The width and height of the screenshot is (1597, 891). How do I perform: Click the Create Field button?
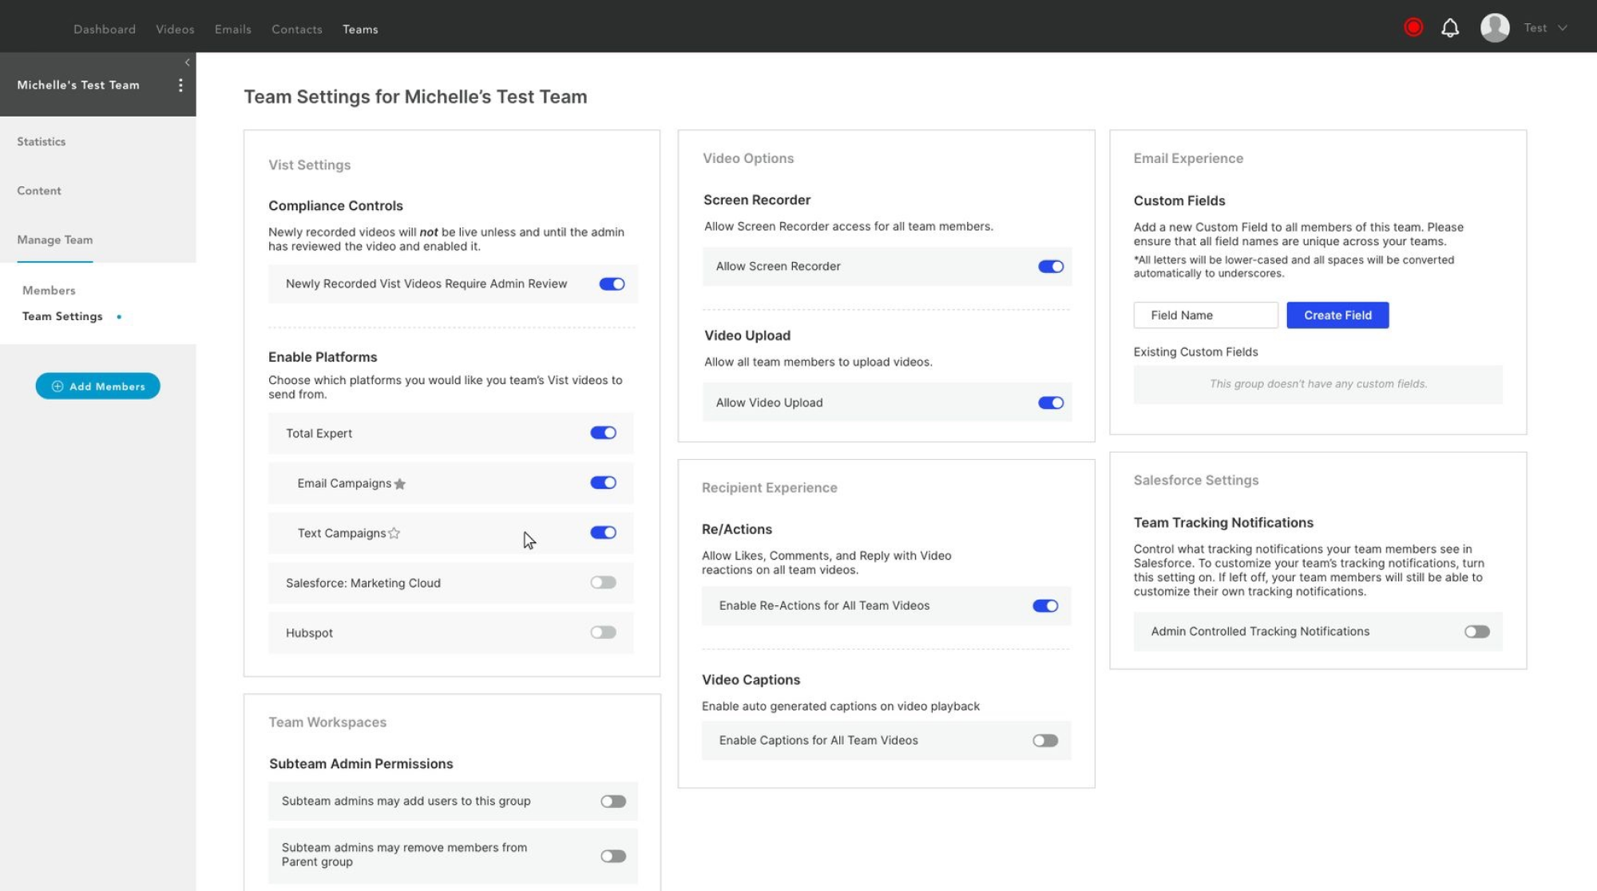(x=1337, y=315)
